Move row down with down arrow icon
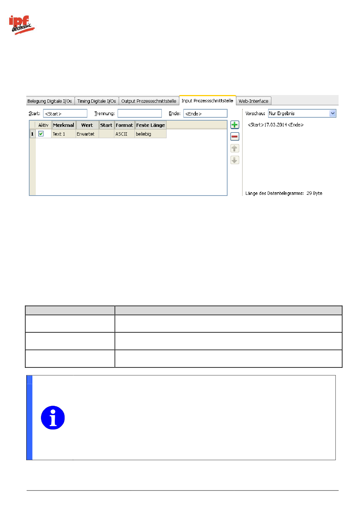The height and width of the screenshot is (507, 347). 234,160
